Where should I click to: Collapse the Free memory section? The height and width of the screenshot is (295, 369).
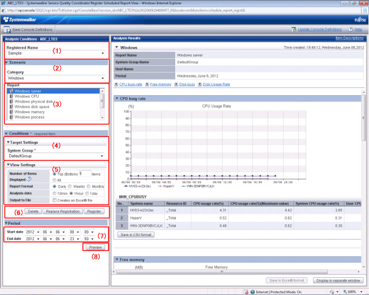117,259
